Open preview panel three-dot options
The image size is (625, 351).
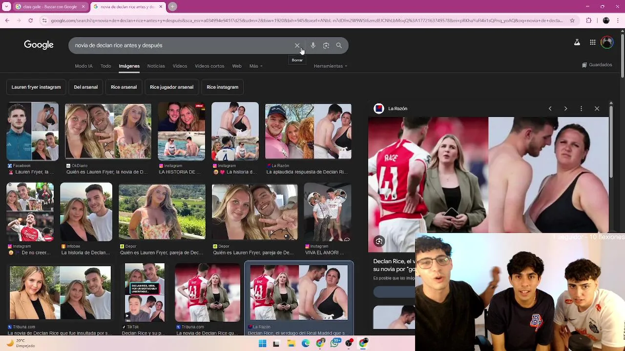tap(581, 109)
